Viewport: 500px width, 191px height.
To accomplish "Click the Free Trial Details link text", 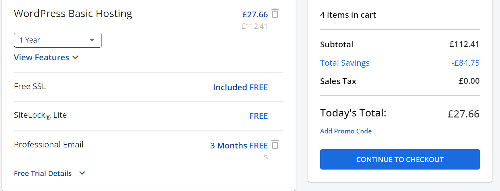I will (x=43, y=174).
